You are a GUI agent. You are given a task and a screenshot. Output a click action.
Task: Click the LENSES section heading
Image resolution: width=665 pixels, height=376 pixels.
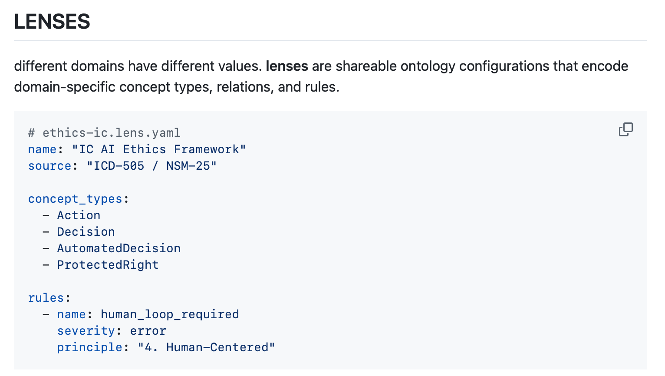tap(52, 22)
